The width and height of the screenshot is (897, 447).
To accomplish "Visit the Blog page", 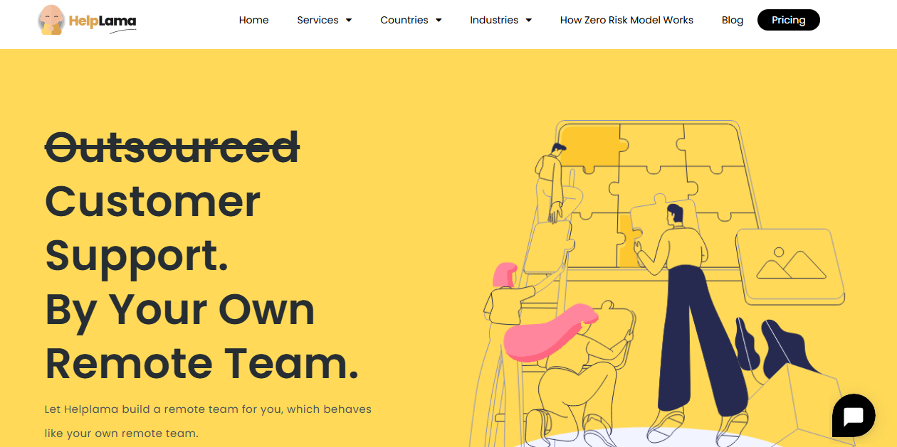I will coord(733,20).
